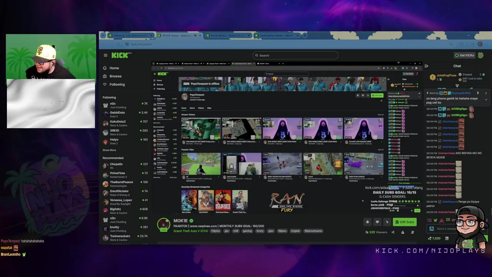Open Trainwreckstv in Recommended list

click(125, 238)
